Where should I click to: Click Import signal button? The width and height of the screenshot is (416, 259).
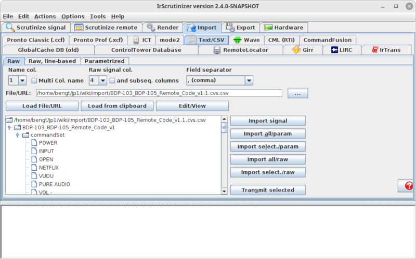[268, 121]
